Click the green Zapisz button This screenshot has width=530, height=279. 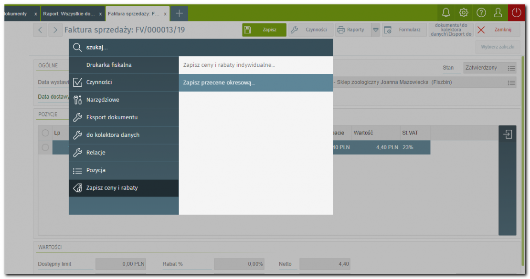[264, 30]
